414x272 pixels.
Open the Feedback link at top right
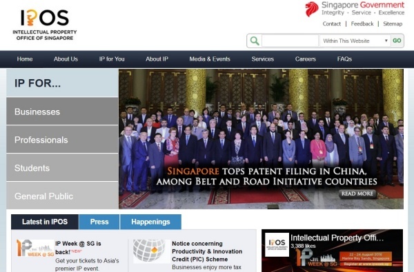coord(362,23)
